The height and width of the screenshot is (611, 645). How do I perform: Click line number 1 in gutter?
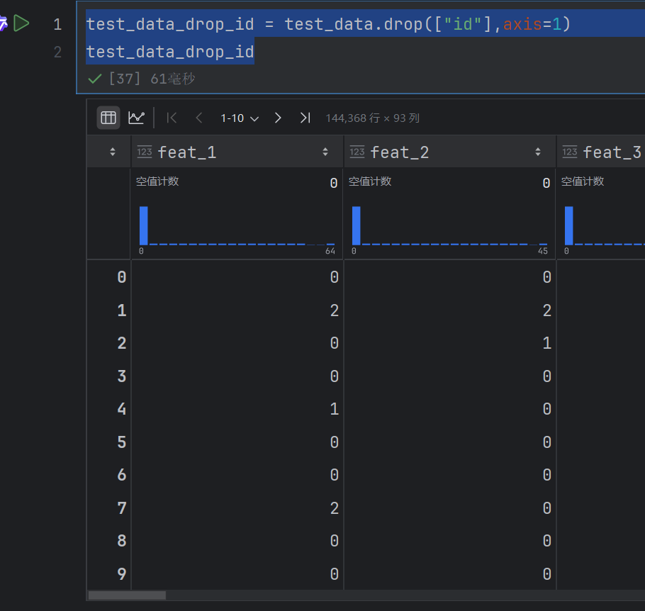(57, 24)
